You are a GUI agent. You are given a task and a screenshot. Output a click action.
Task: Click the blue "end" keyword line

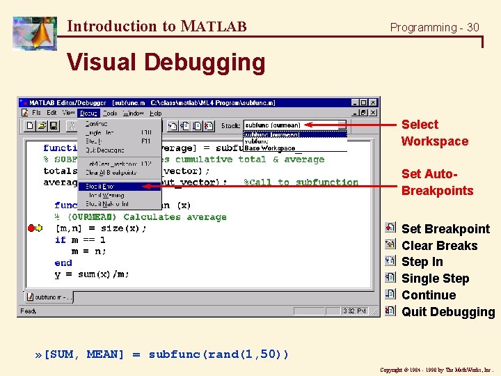tap(63, 263)
